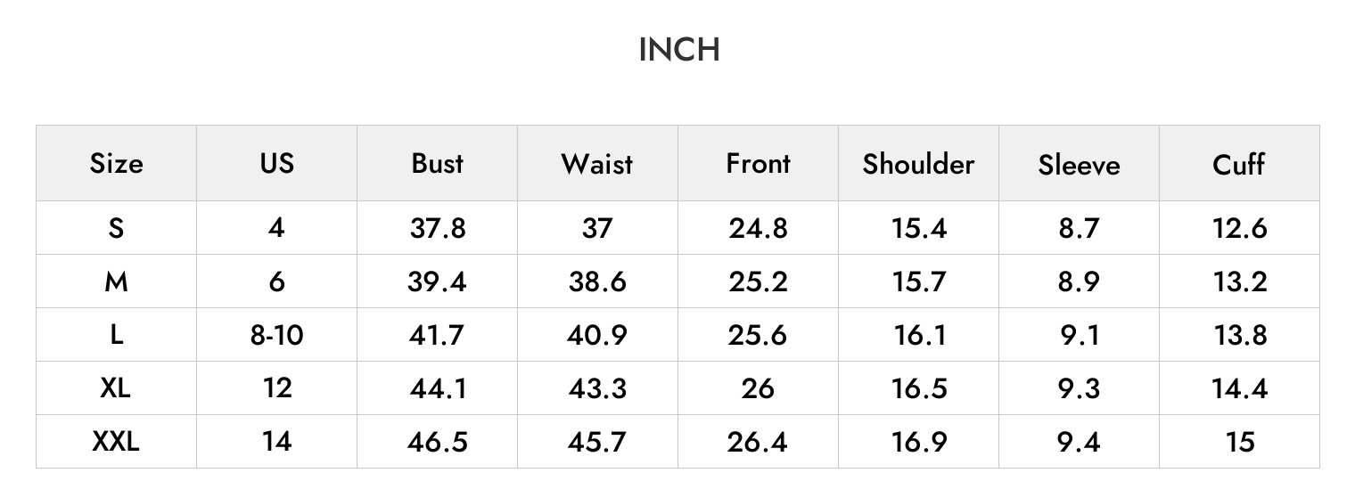The image size is (1355, 481).
Task: Click the Cuff column header
Action: click(x=1239, y=164)
